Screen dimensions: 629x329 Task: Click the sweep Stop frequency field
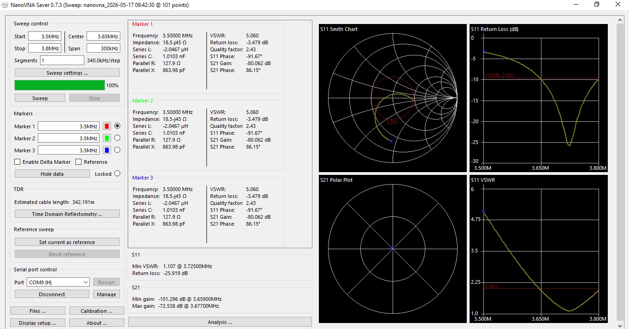pos(45,48)
